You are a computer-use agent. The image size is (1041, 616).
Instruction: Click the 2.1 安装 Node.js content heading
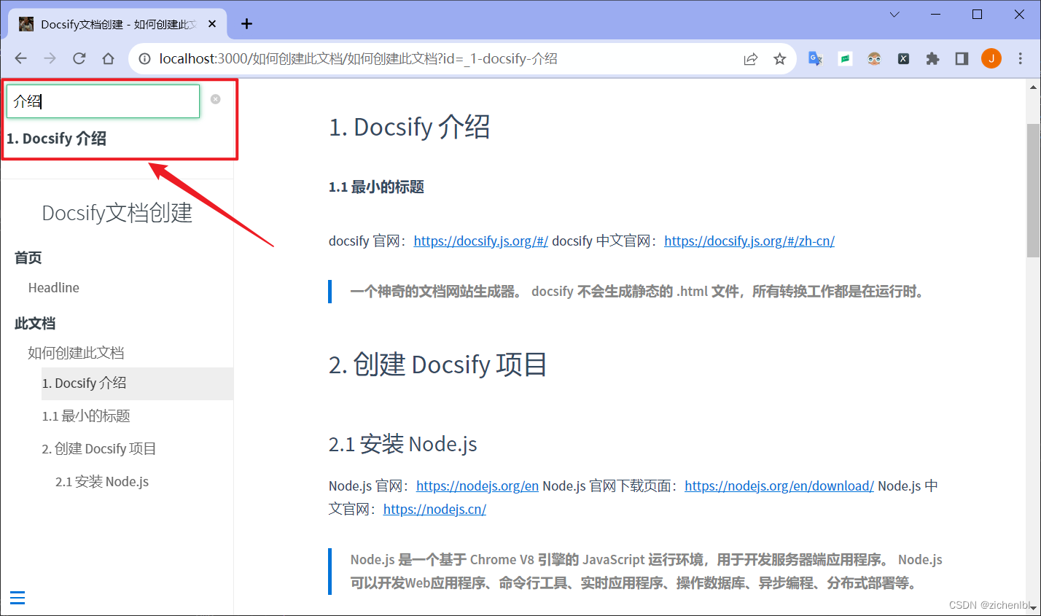(x=403, y=444)
